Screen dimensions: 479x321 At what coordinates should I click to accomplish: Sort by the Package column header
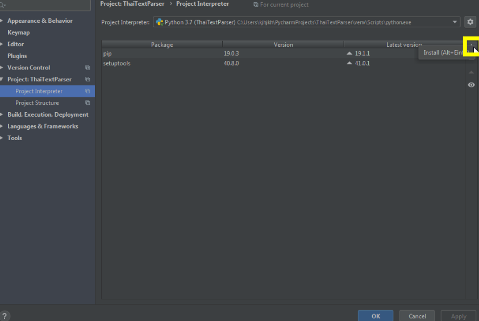pos(162,44)
